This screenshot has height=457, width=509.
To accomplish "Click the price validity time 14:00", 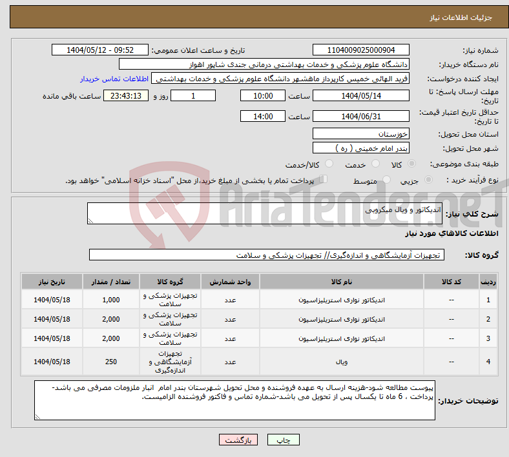I will point(263,116).
